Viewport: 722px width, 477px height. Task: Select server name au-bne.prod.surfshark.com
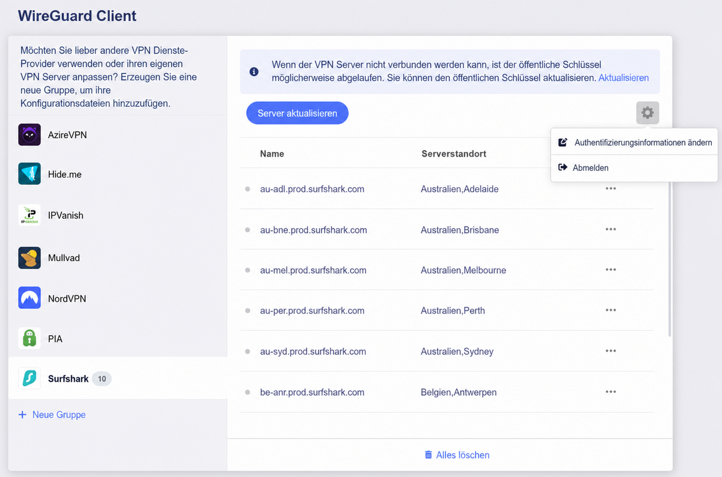[x=313, y=230]
